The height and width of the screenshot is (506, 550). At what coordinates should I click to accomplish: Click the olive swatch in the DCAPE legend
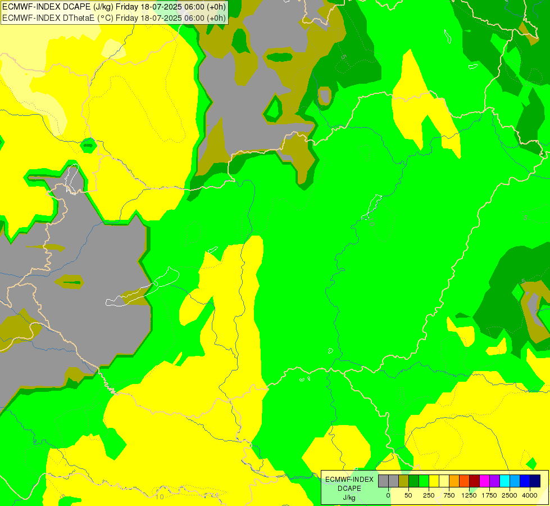click(404, 481)
